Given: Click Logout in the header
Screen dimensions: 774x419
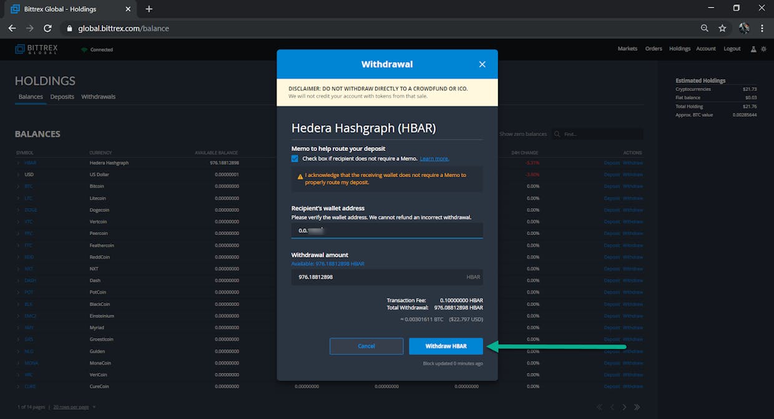Looking at the screenshot, I should click(x=732, y=49).
